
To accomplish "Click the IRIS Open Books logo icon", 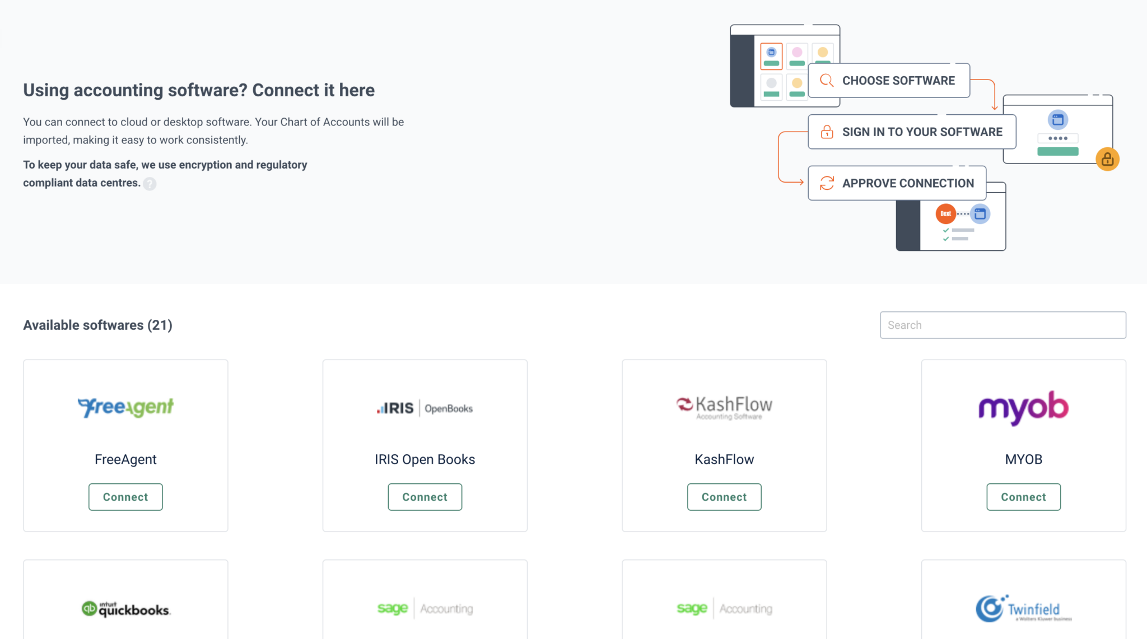I will coord(425,407).
